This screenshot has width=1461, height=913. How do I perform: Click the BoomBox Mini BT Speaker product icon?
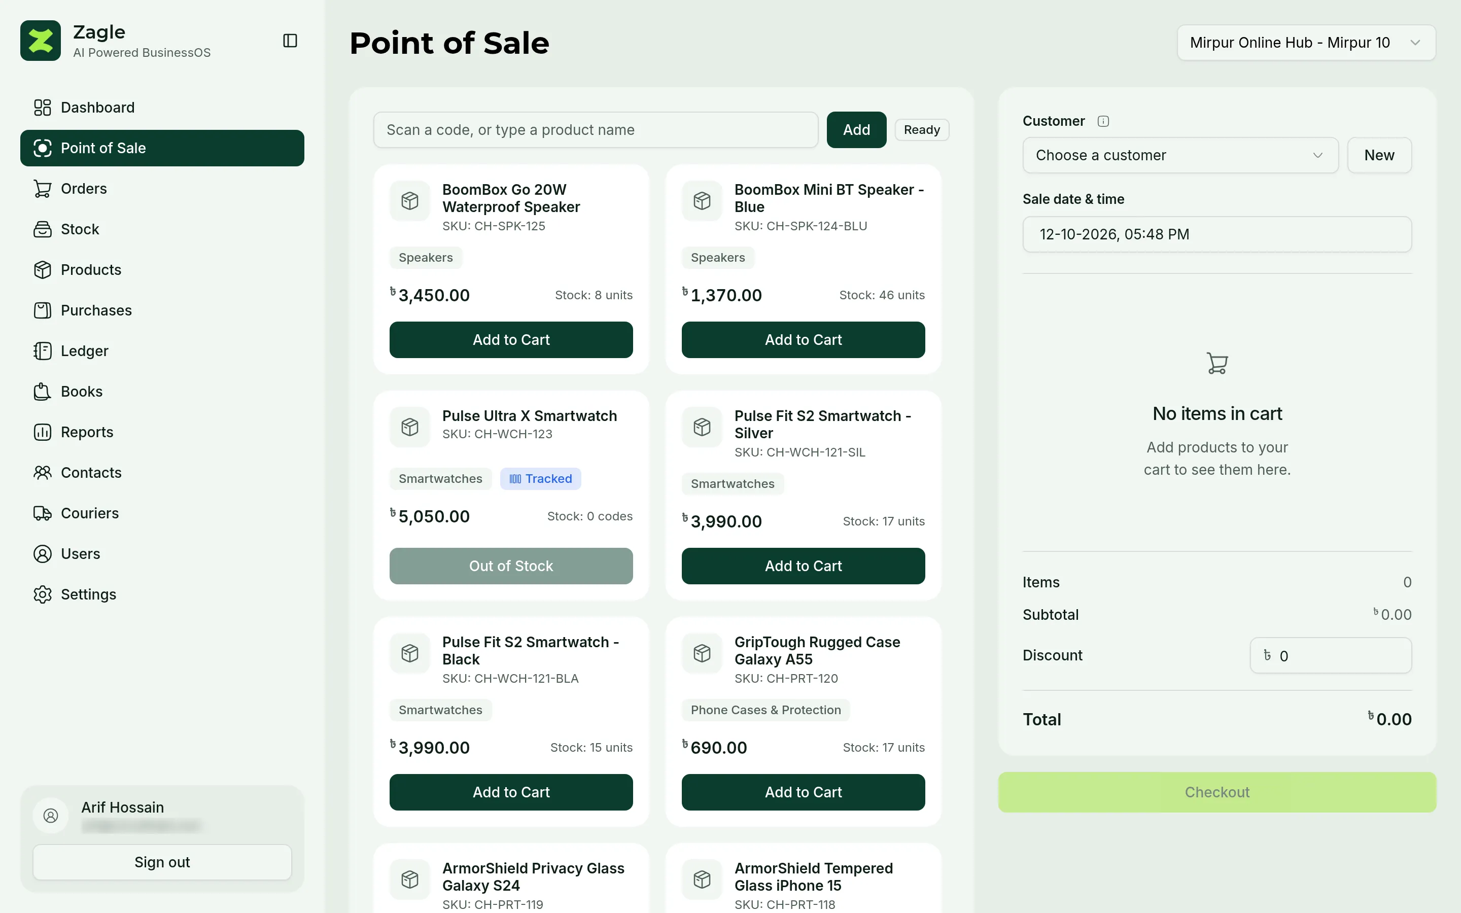pyautogui.click(x=702, y=200)
